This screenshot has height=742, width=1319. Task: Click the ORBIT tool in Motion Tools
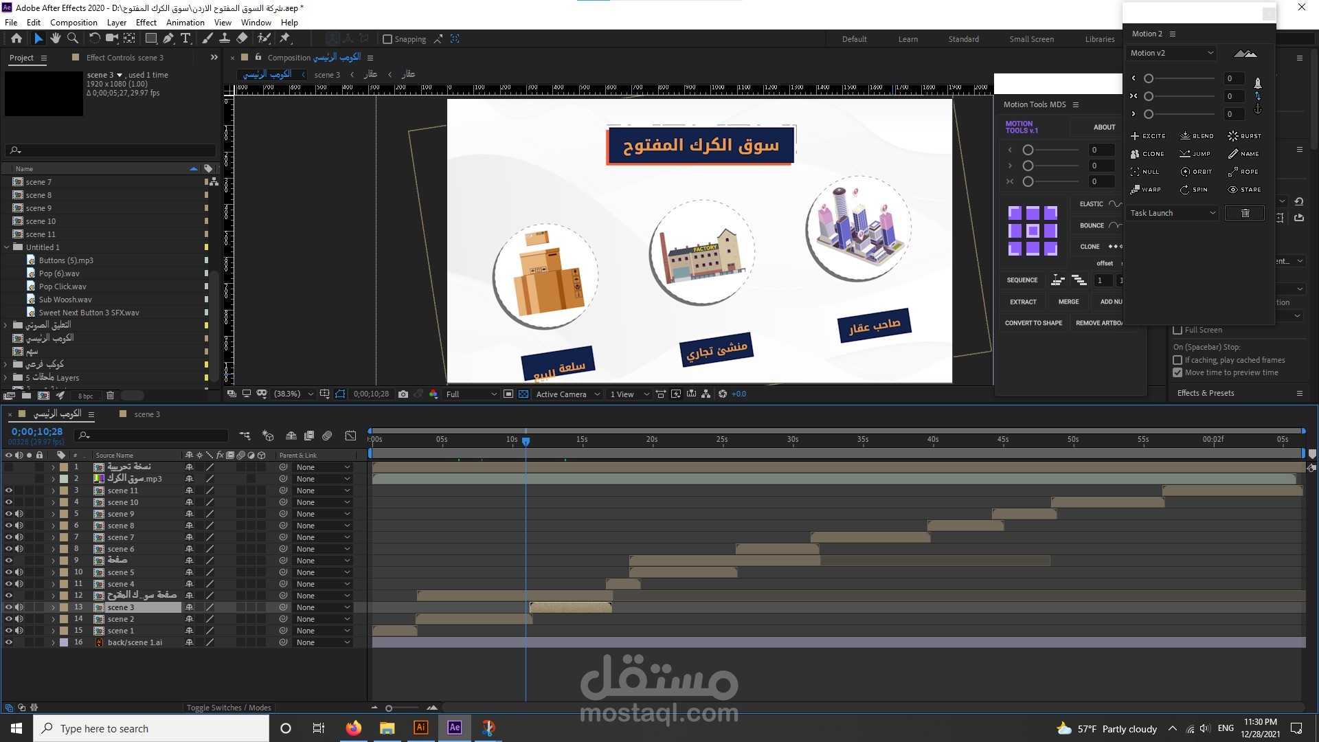click(1196, 172)
